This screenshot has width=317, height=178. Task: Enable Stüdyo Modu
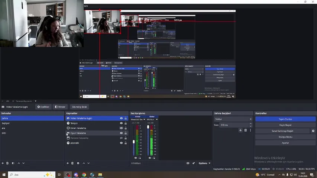pyautogui.click(x=285, y=137)
